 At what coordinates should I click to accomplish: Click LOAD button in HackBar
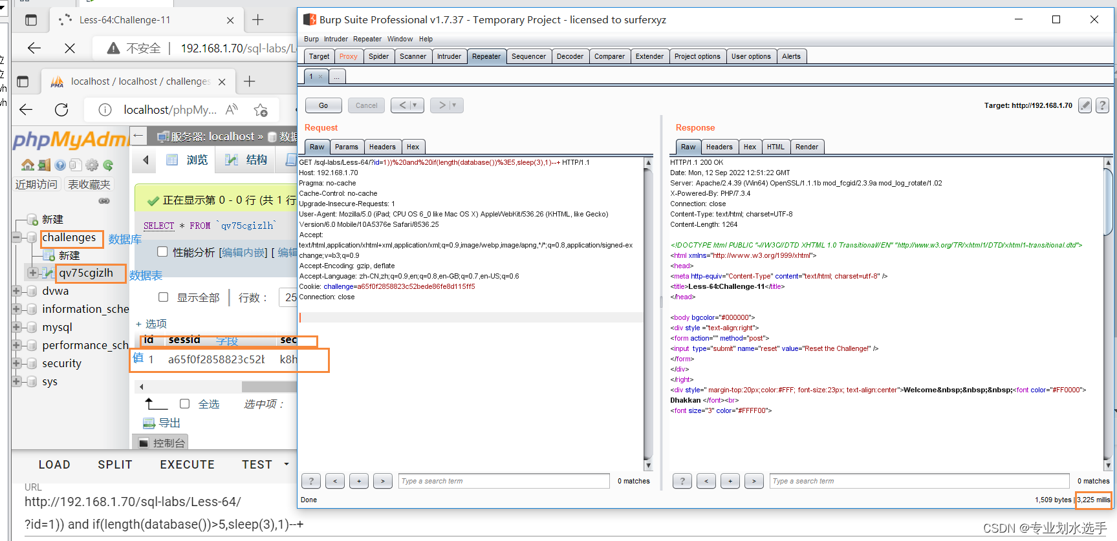(x=54, y=465)
